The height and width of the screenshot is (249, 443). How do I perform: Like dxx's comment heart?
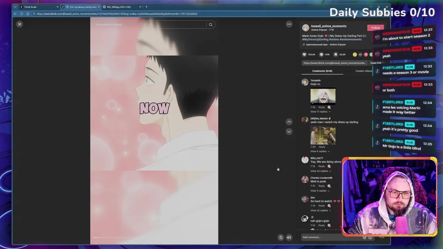click(x=329, y=206)
